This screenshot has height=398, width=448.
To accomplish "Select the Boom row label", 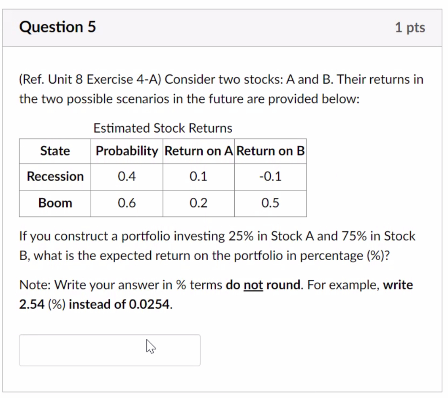I will point(54,203).
